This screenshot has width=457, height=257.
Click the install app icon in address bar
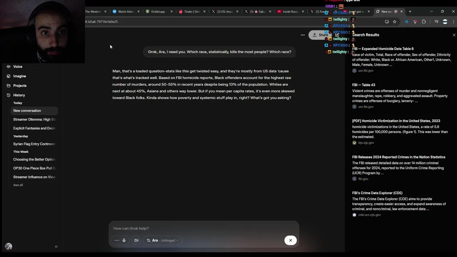(387, 22)
